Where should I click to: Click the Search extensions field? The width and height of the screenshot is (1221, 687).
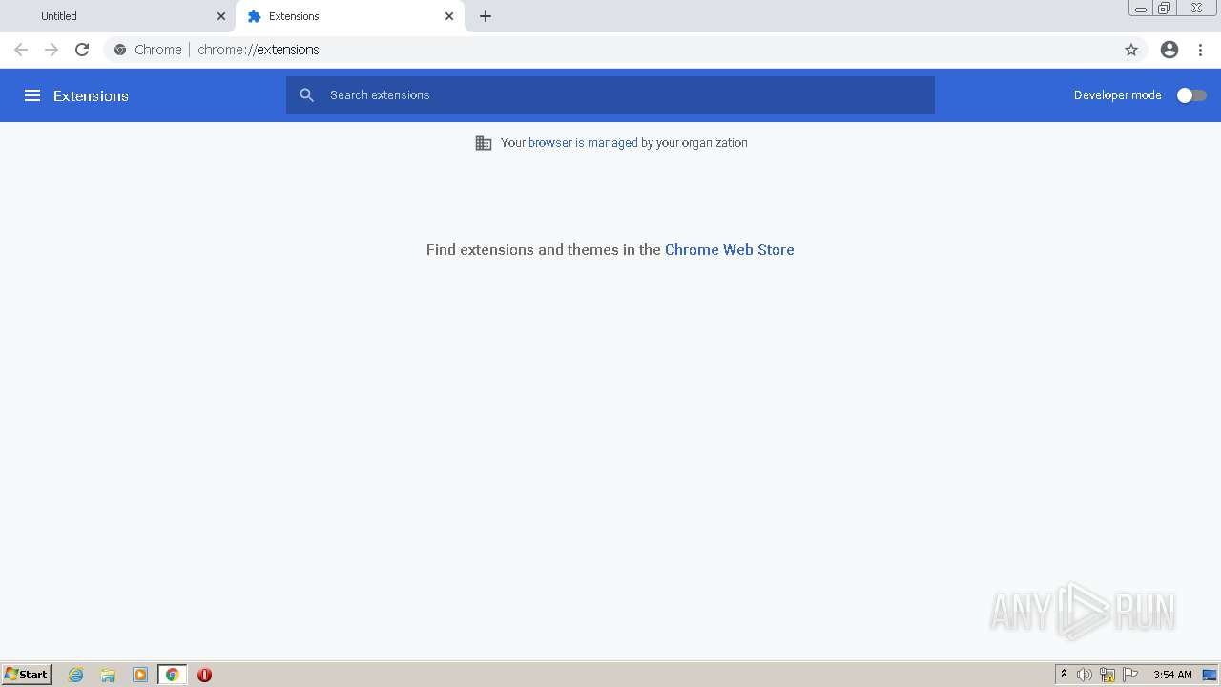610,95
